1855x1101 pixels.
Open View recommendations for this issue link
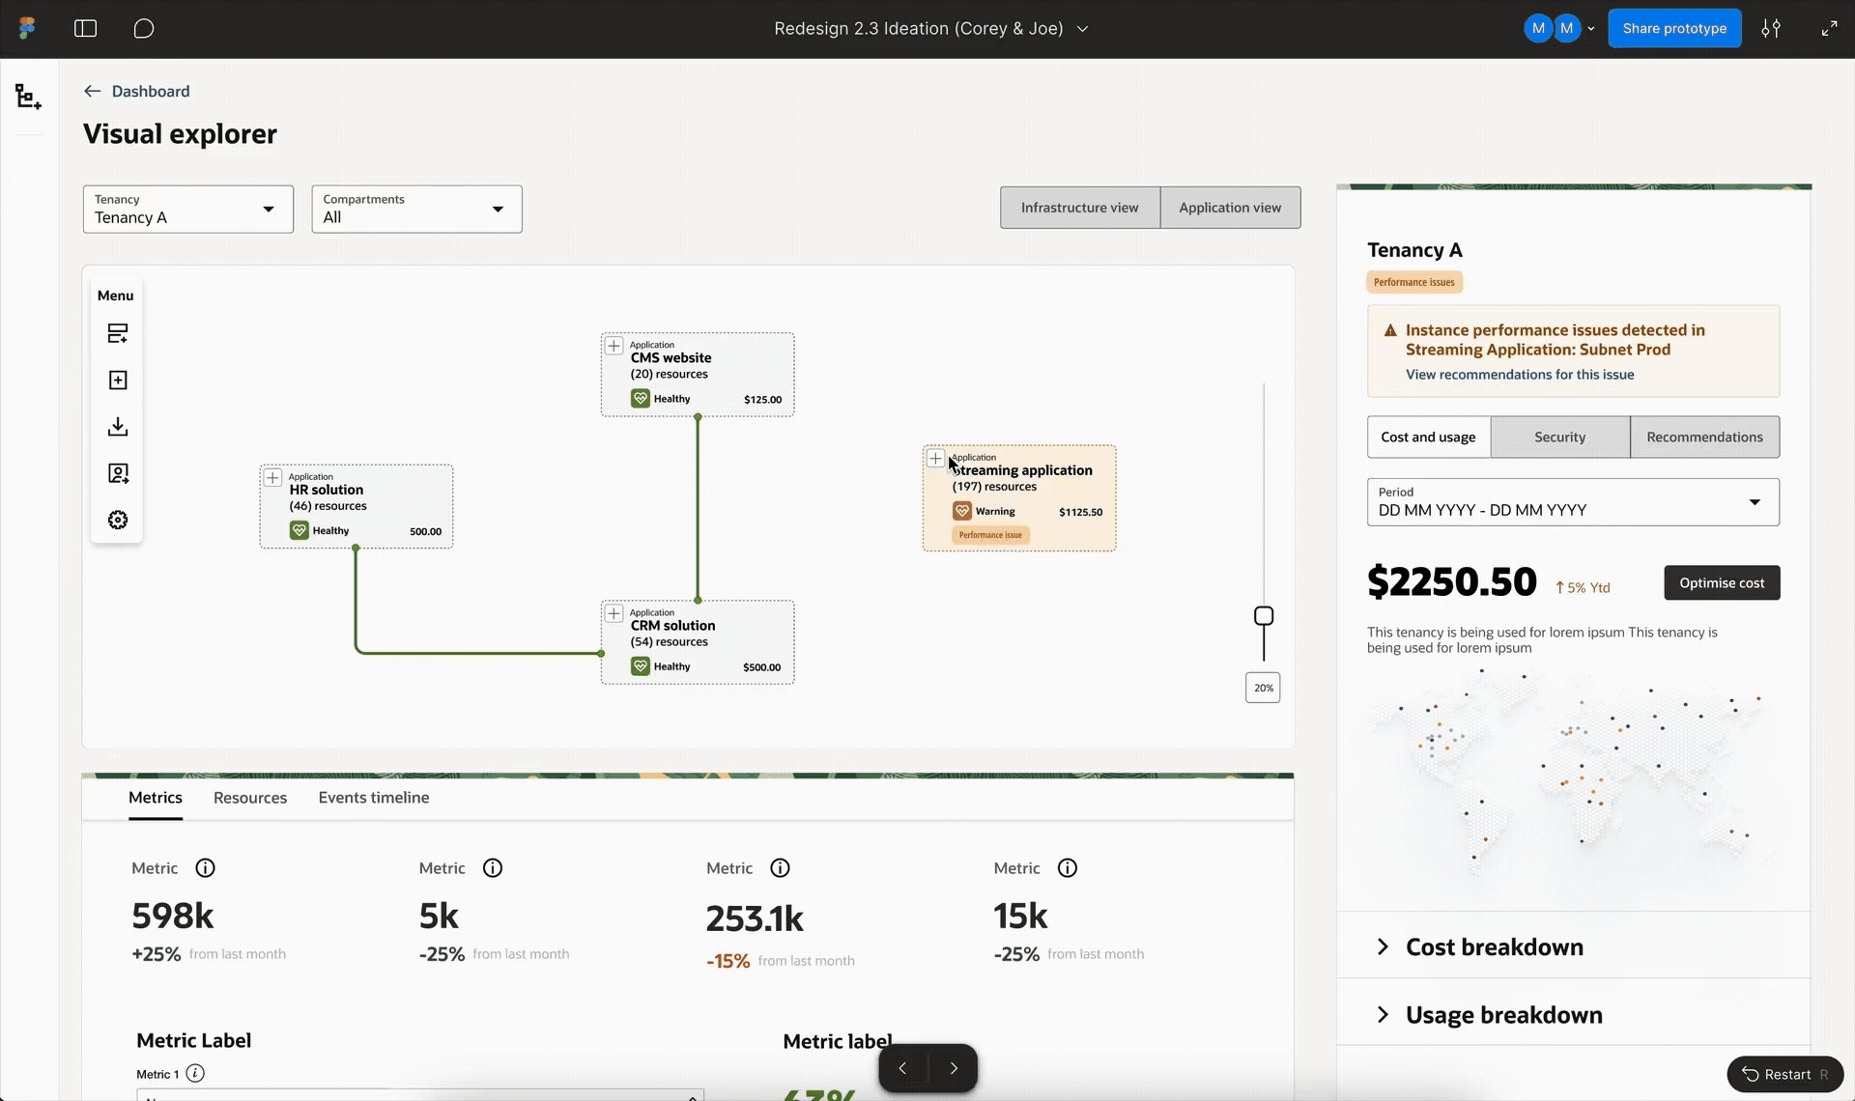(1519, 375)
